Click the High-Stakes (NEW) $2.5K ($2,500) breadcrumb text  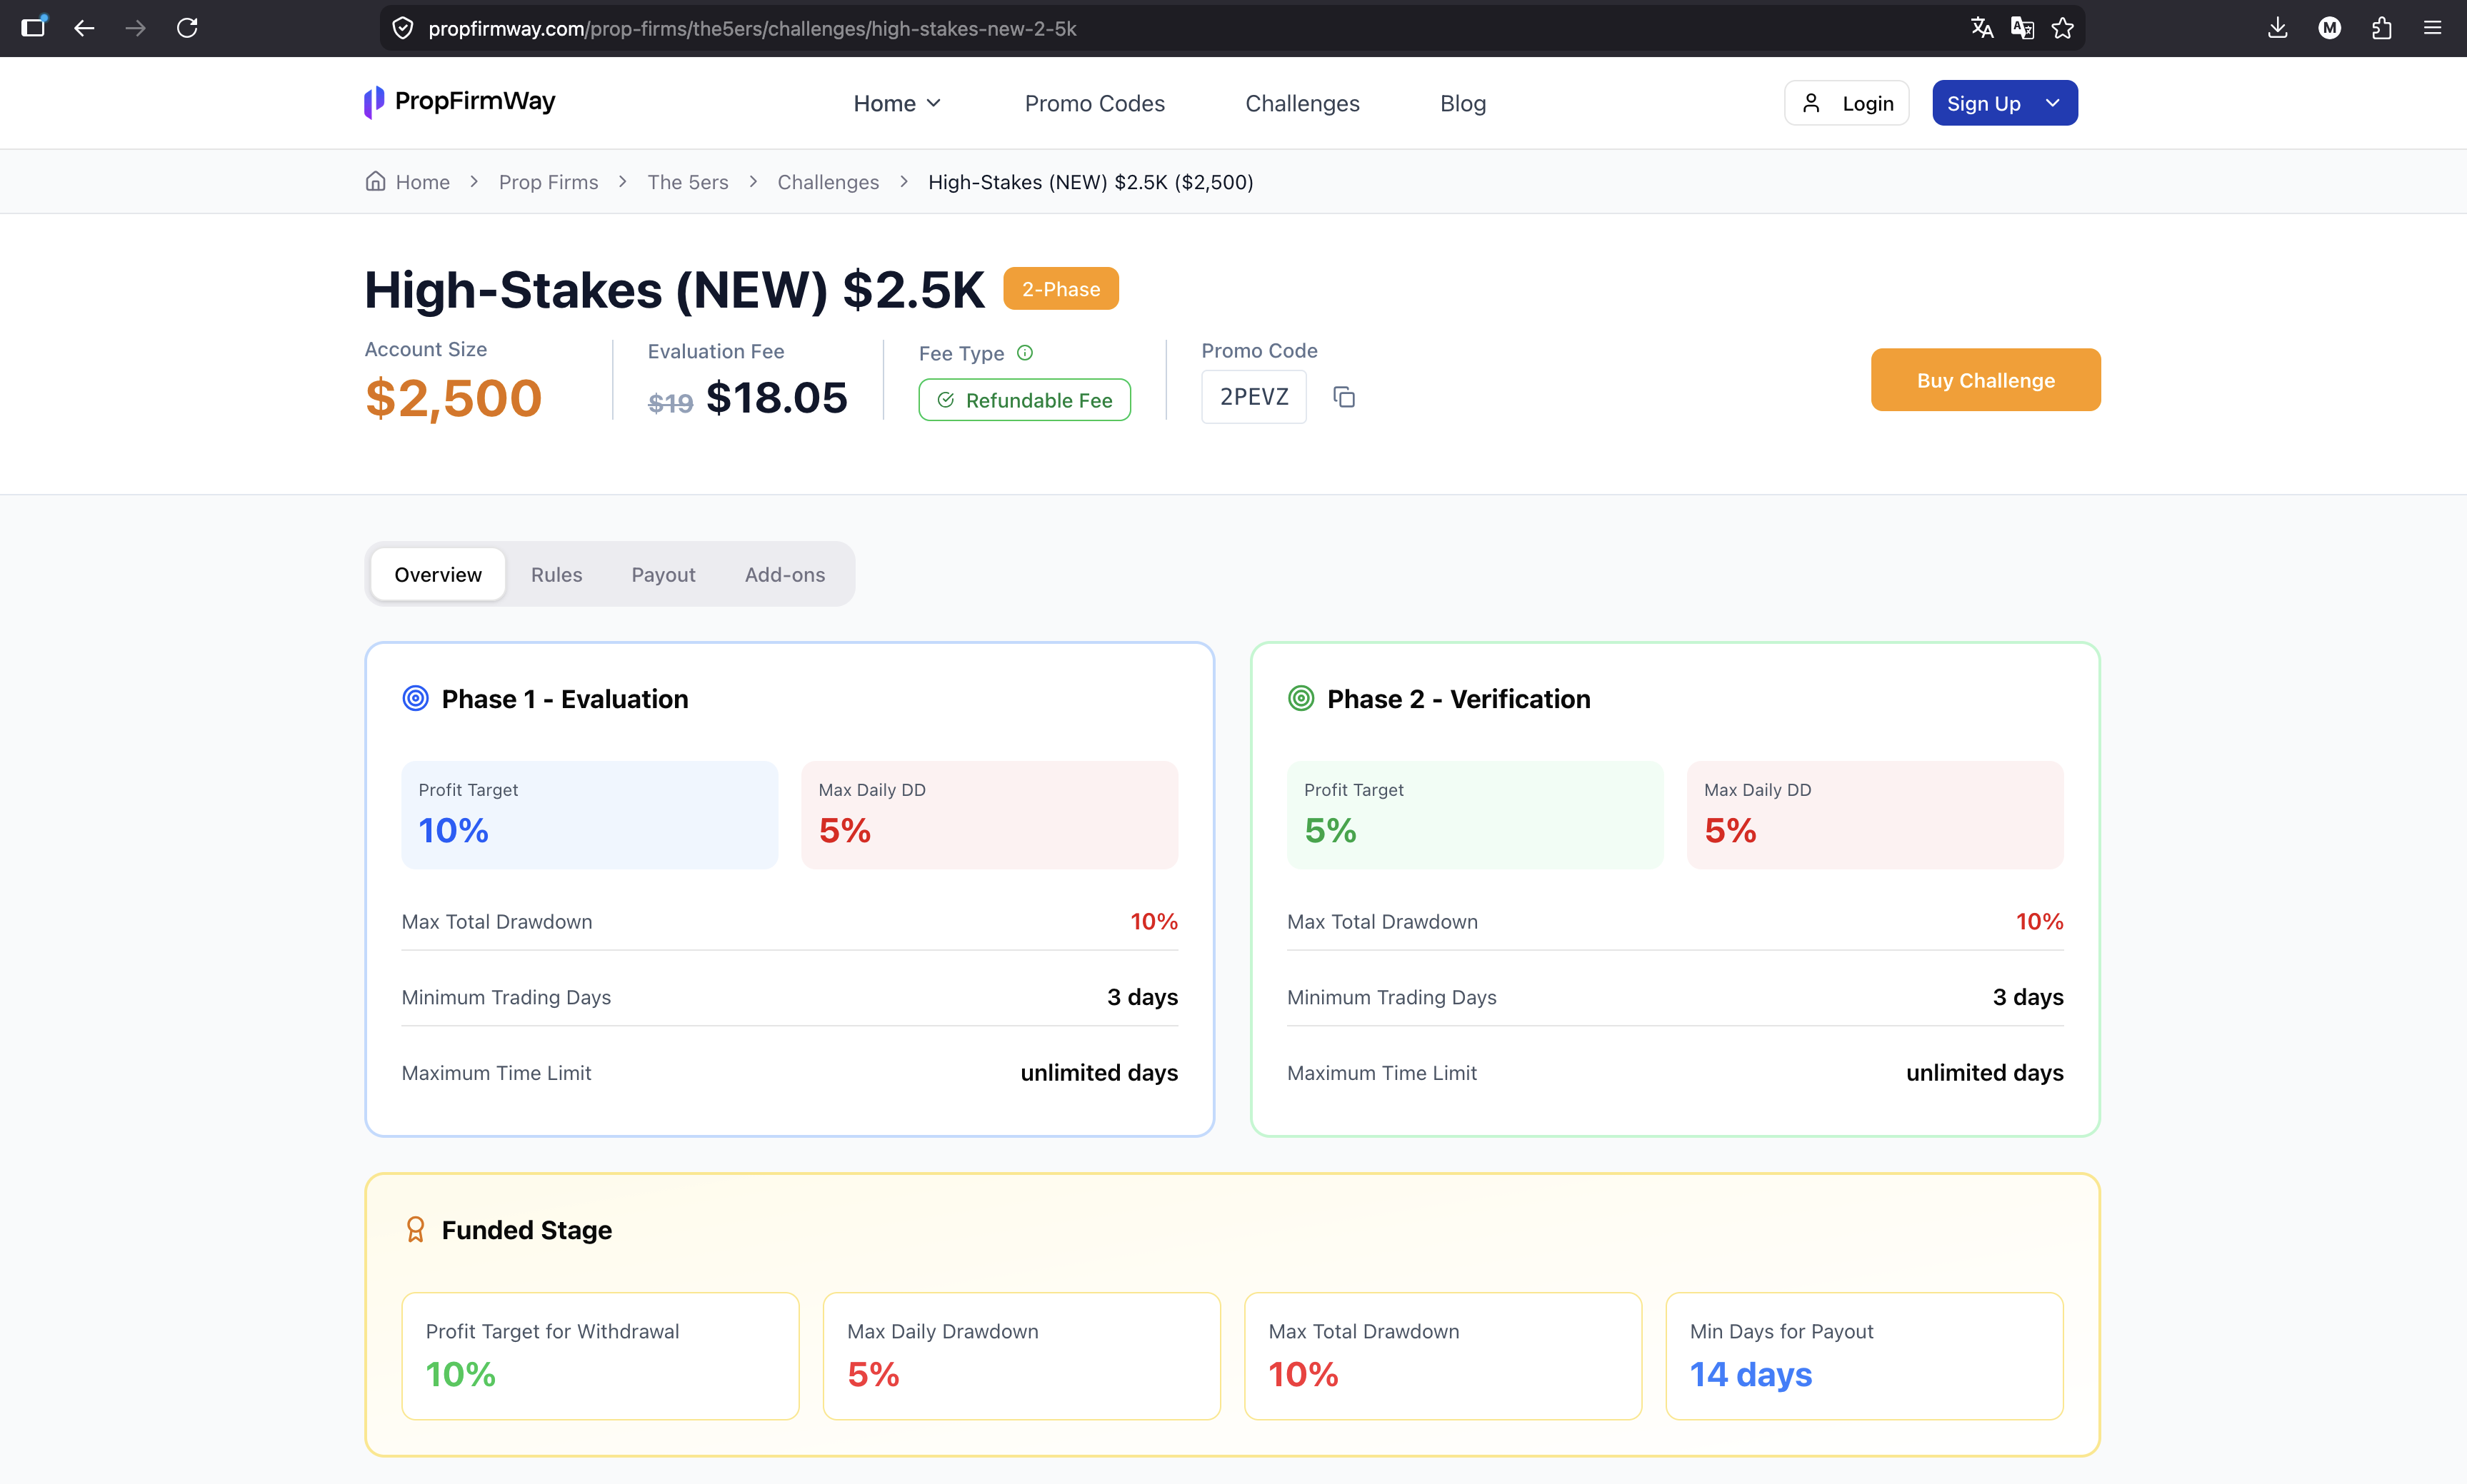pyautogui.click(x=1091, y=182)
